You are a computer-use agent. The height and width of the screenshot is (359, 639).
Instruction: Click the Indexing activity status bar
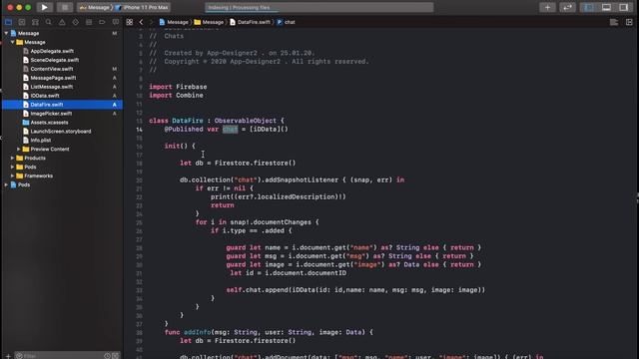click(319, 7)
